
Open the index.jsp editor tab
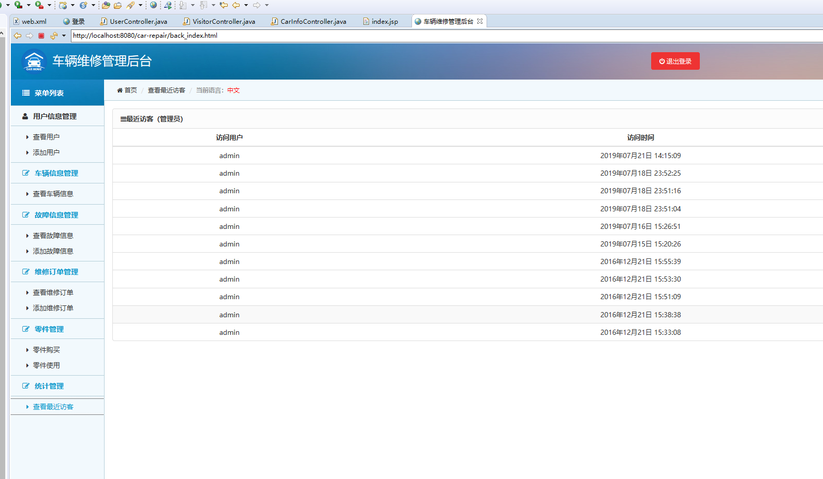pos(384,21)
